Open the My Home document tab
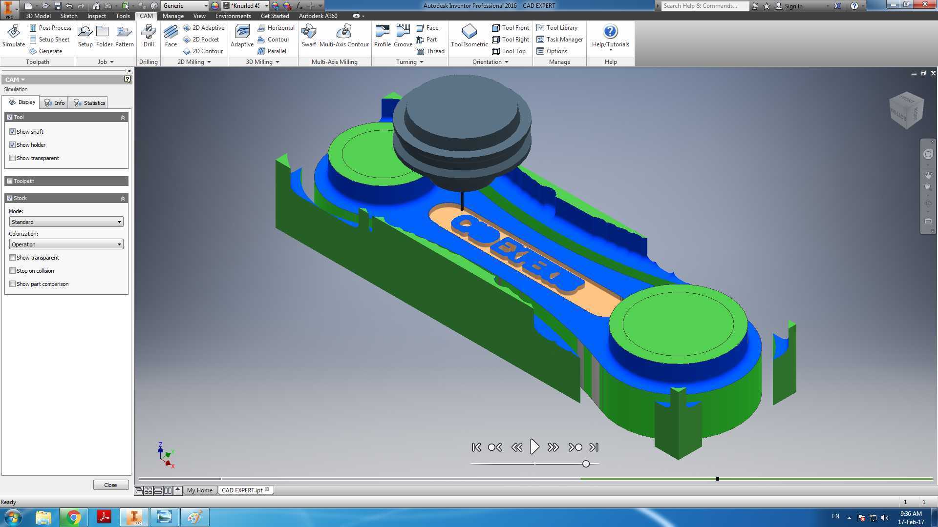 point(200,490)
